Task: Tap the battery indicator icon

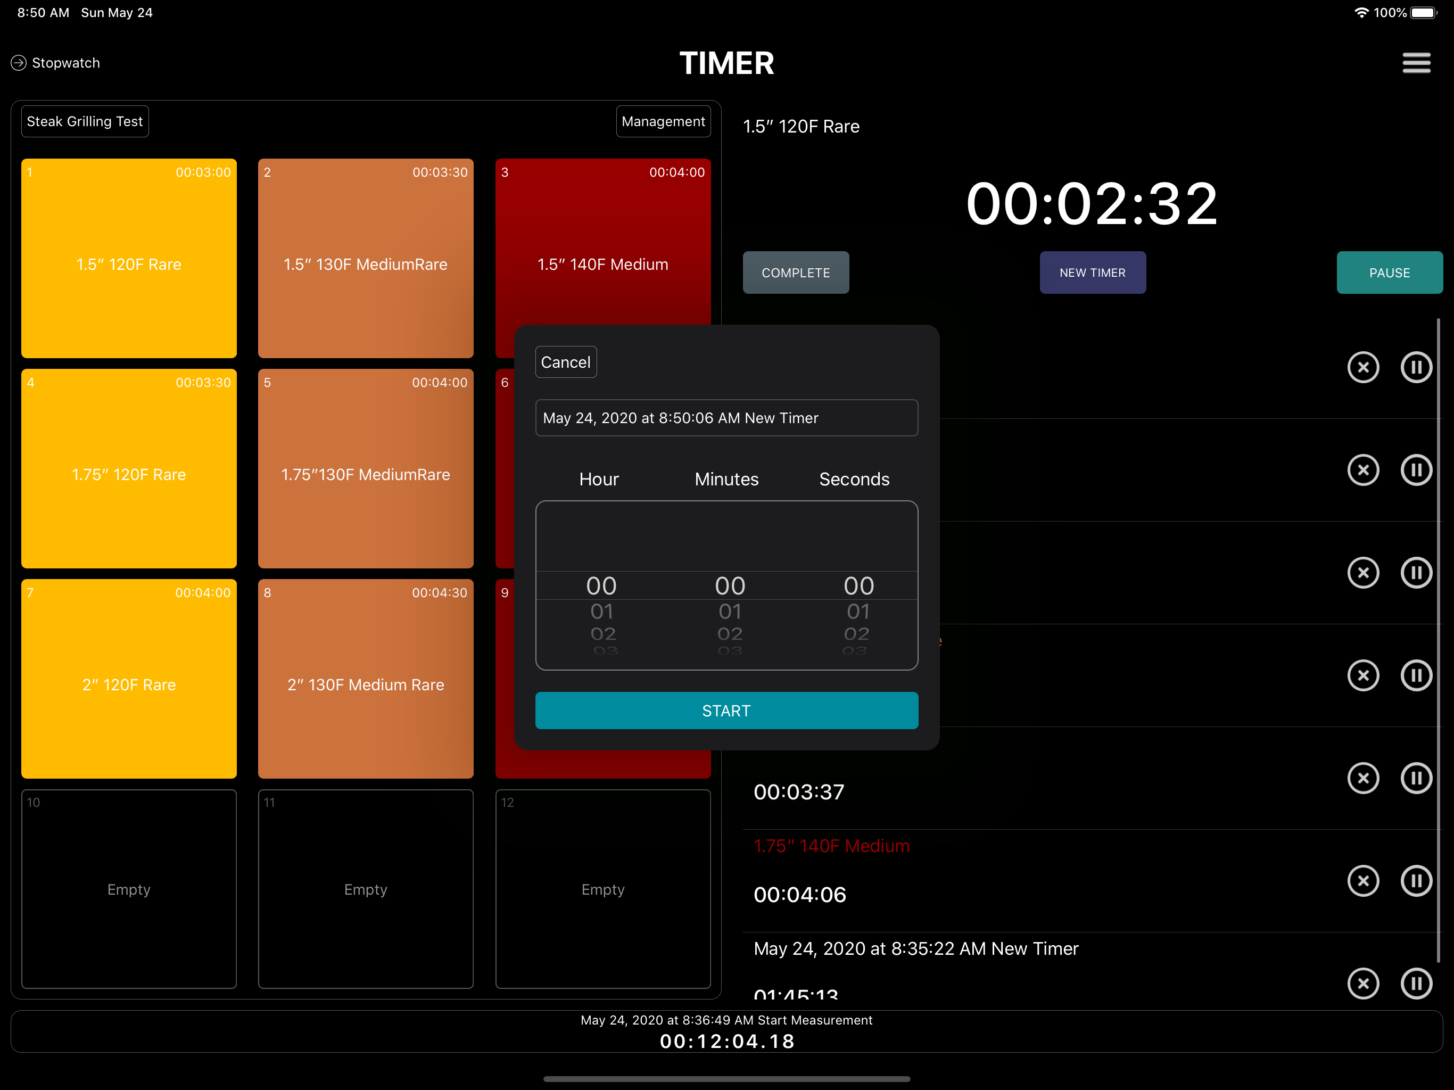Action: click(x=1424, y=12)
